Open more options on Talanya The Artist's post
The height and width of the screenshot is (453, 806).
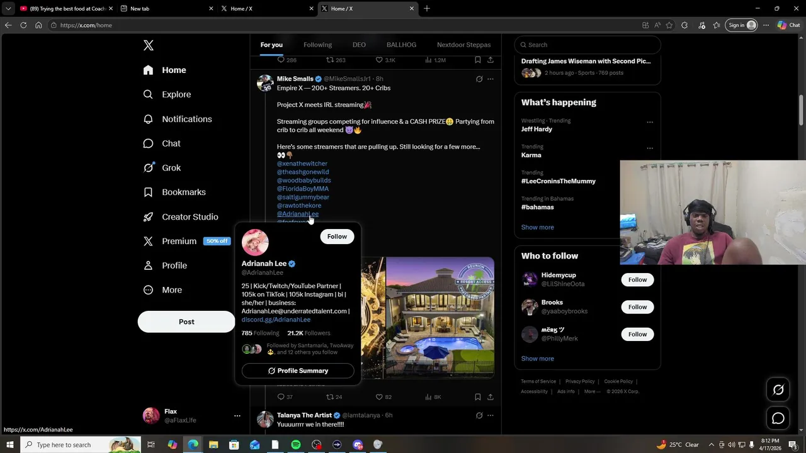(x=491, y=415)
